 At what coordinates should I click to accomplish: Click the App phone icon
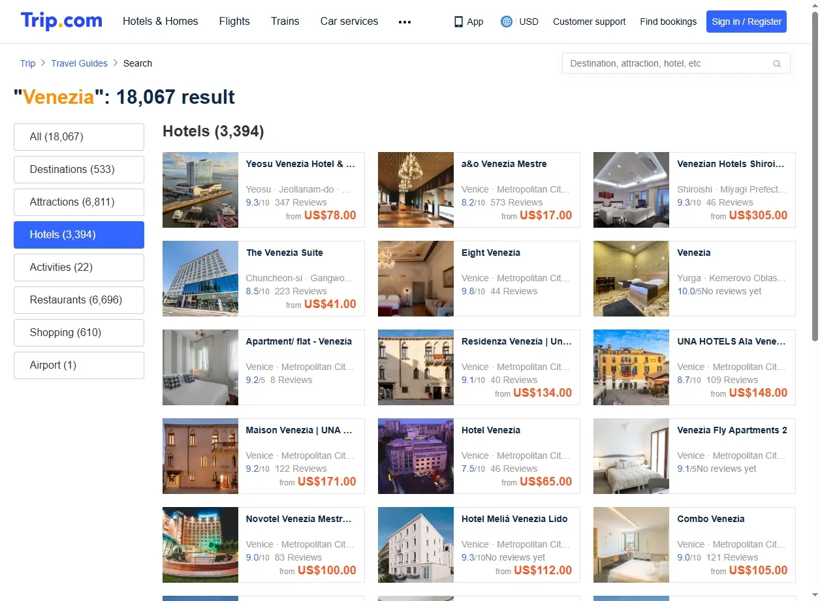coord(458,22)
